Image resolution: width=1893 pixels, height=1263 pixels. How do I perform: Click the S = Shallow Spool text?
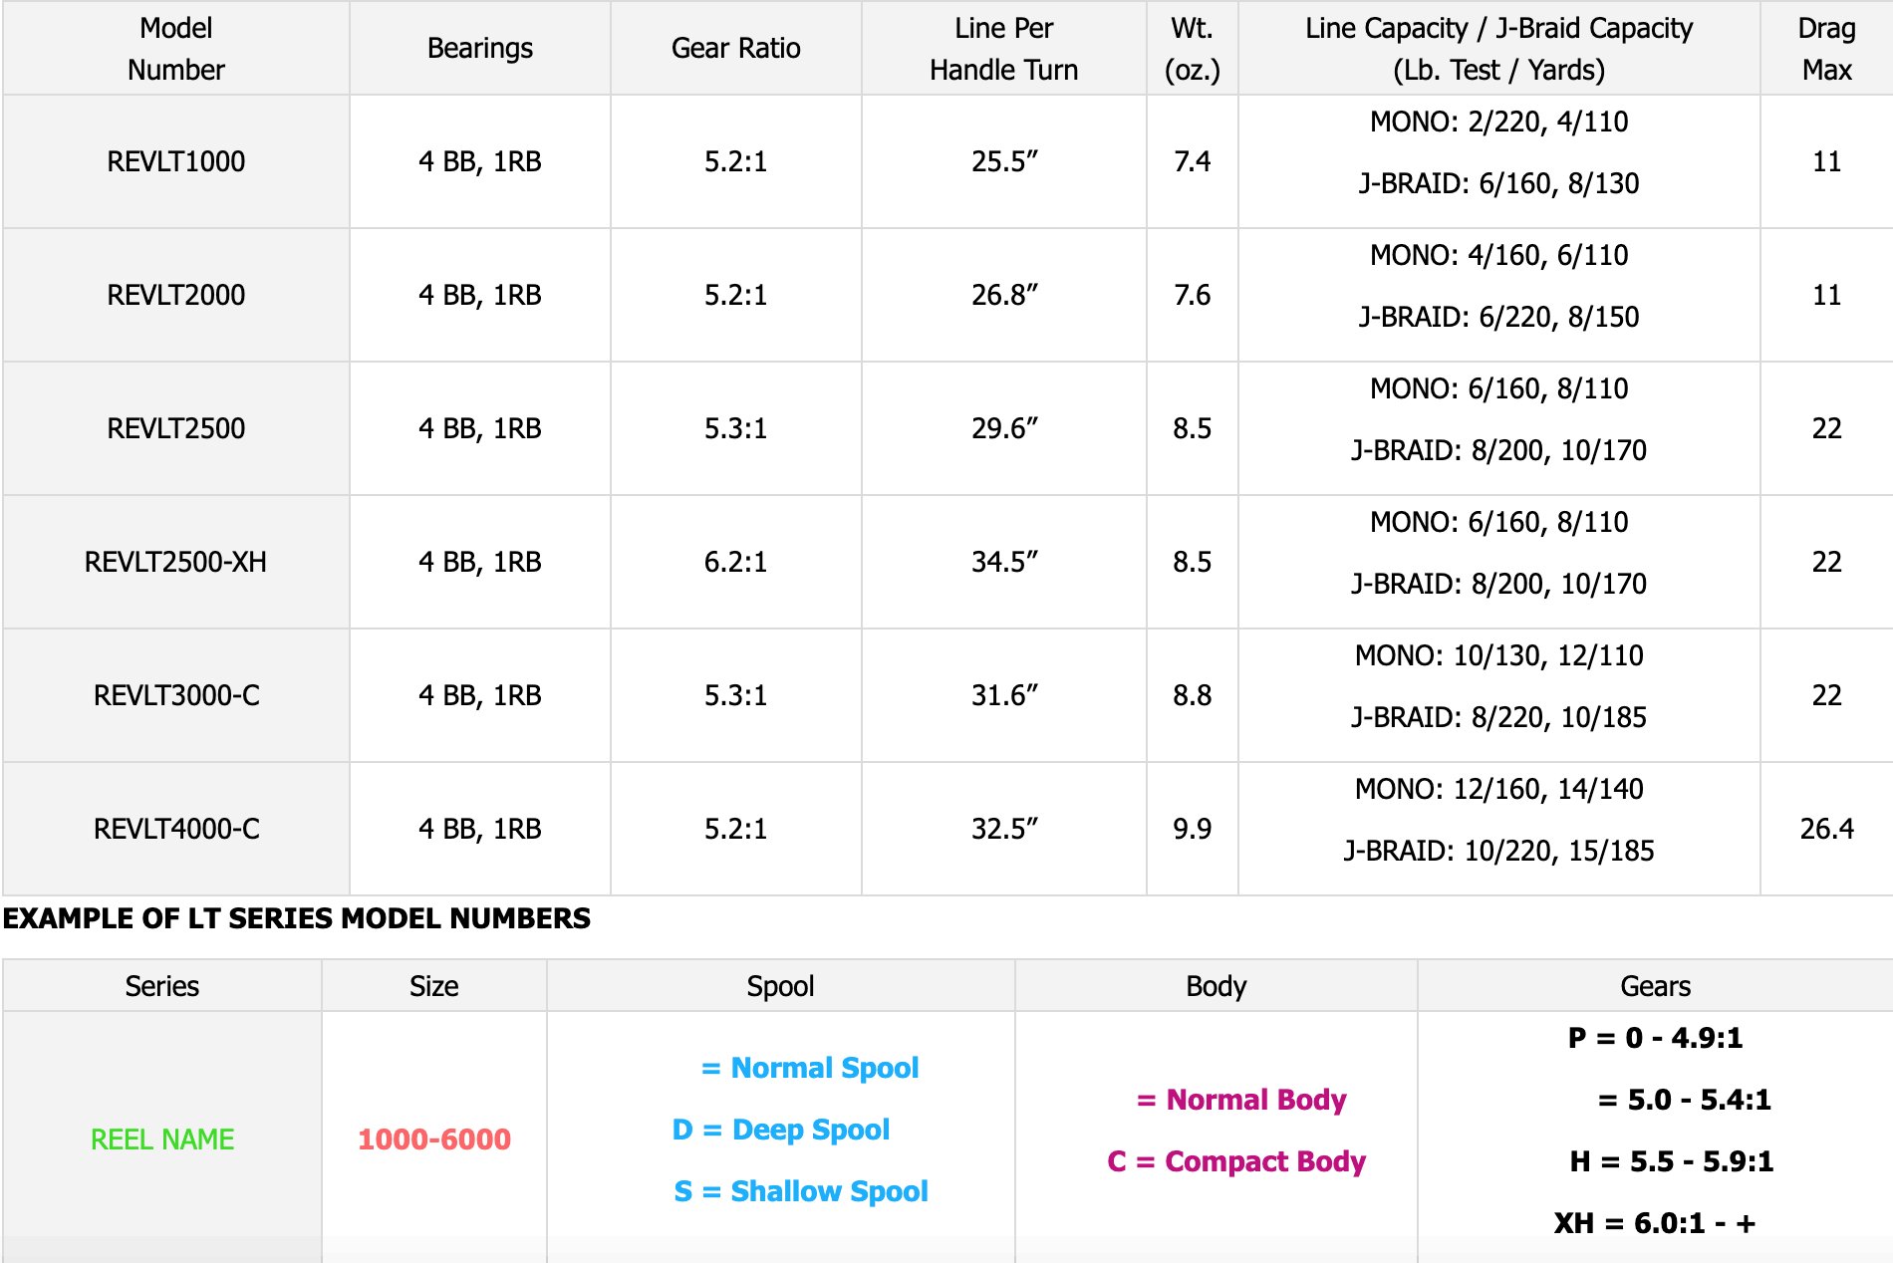coord(801,1191)
